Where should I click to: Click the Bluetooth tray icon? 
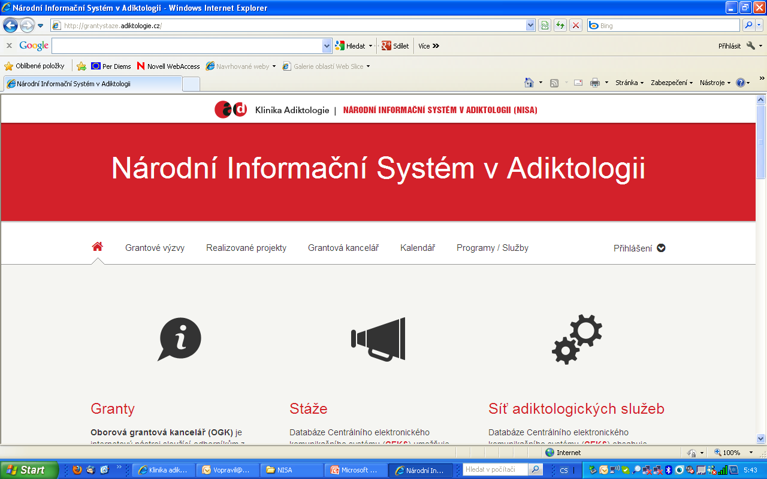(x=669, y=470)
